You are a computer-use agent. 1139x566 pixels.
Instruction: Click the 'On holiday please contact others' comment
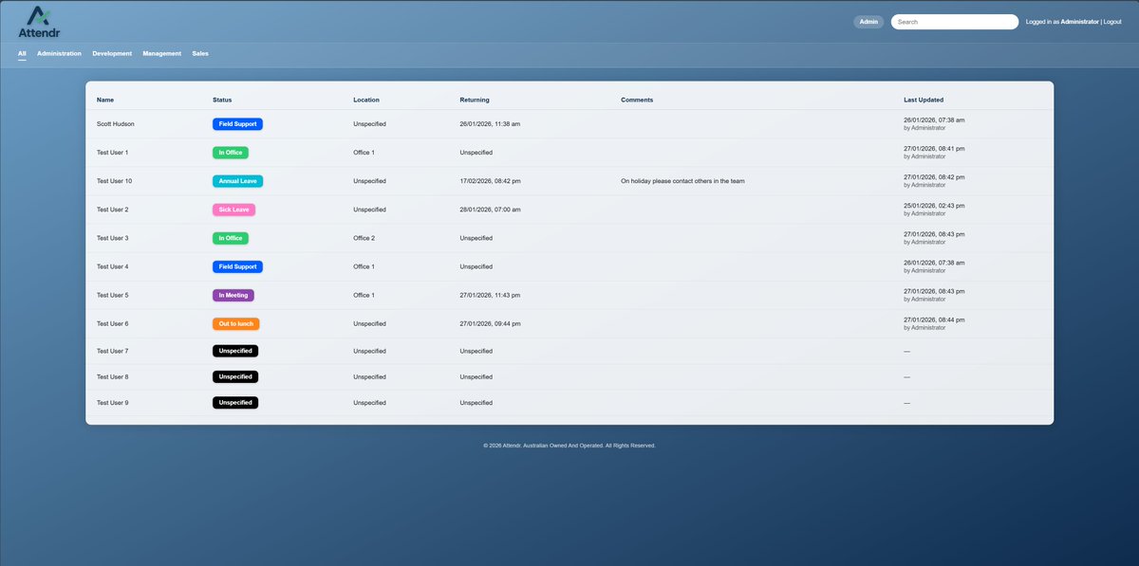pyautogui.click(x=682, y=181)
